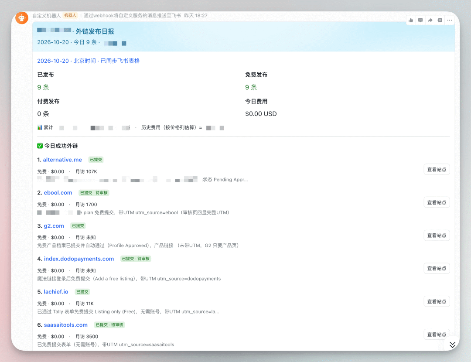Viewport: 471px width, 362px height.
Task: Click 月访 1700 text for ebool.com
Action: [x=86, y=205]
